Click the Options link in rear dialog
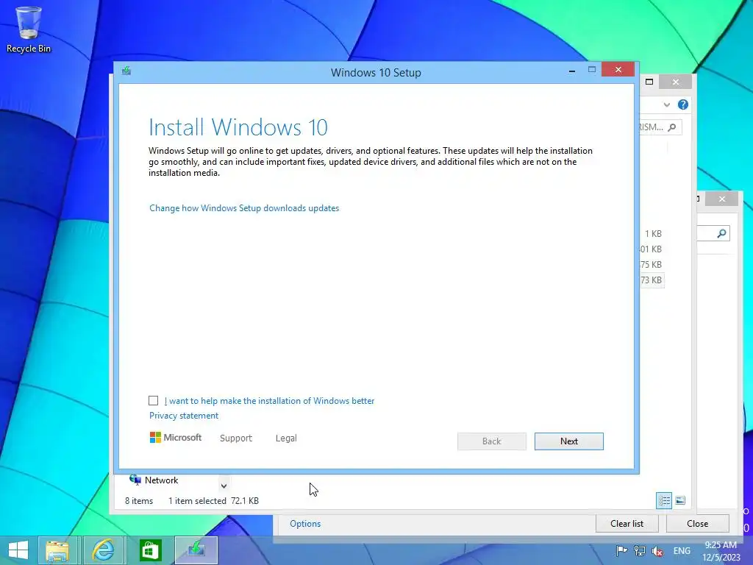This screenshot has width=753, height=565. tap(305, 524)
